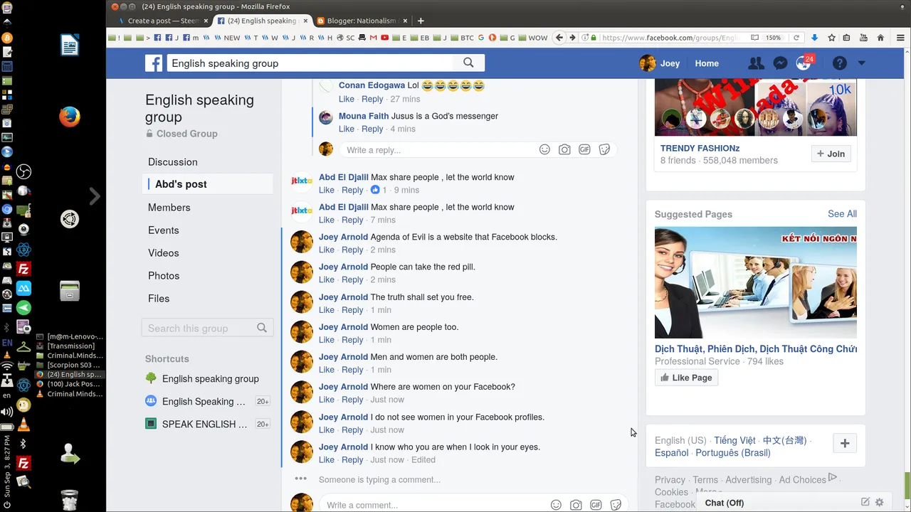
Task: Post a GIF in the reply box
Action: [x=584, y=149]
